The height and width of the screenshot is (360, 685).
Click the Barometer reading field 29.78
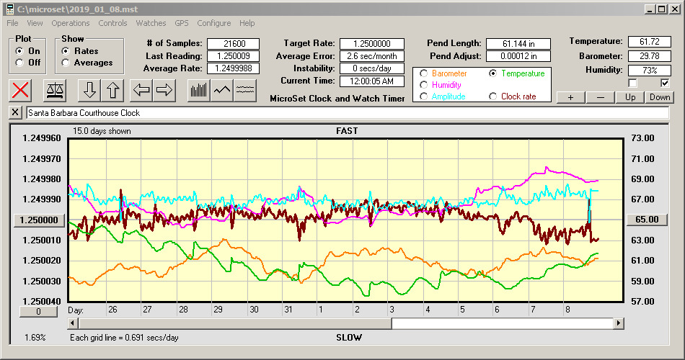pos(649,56)
